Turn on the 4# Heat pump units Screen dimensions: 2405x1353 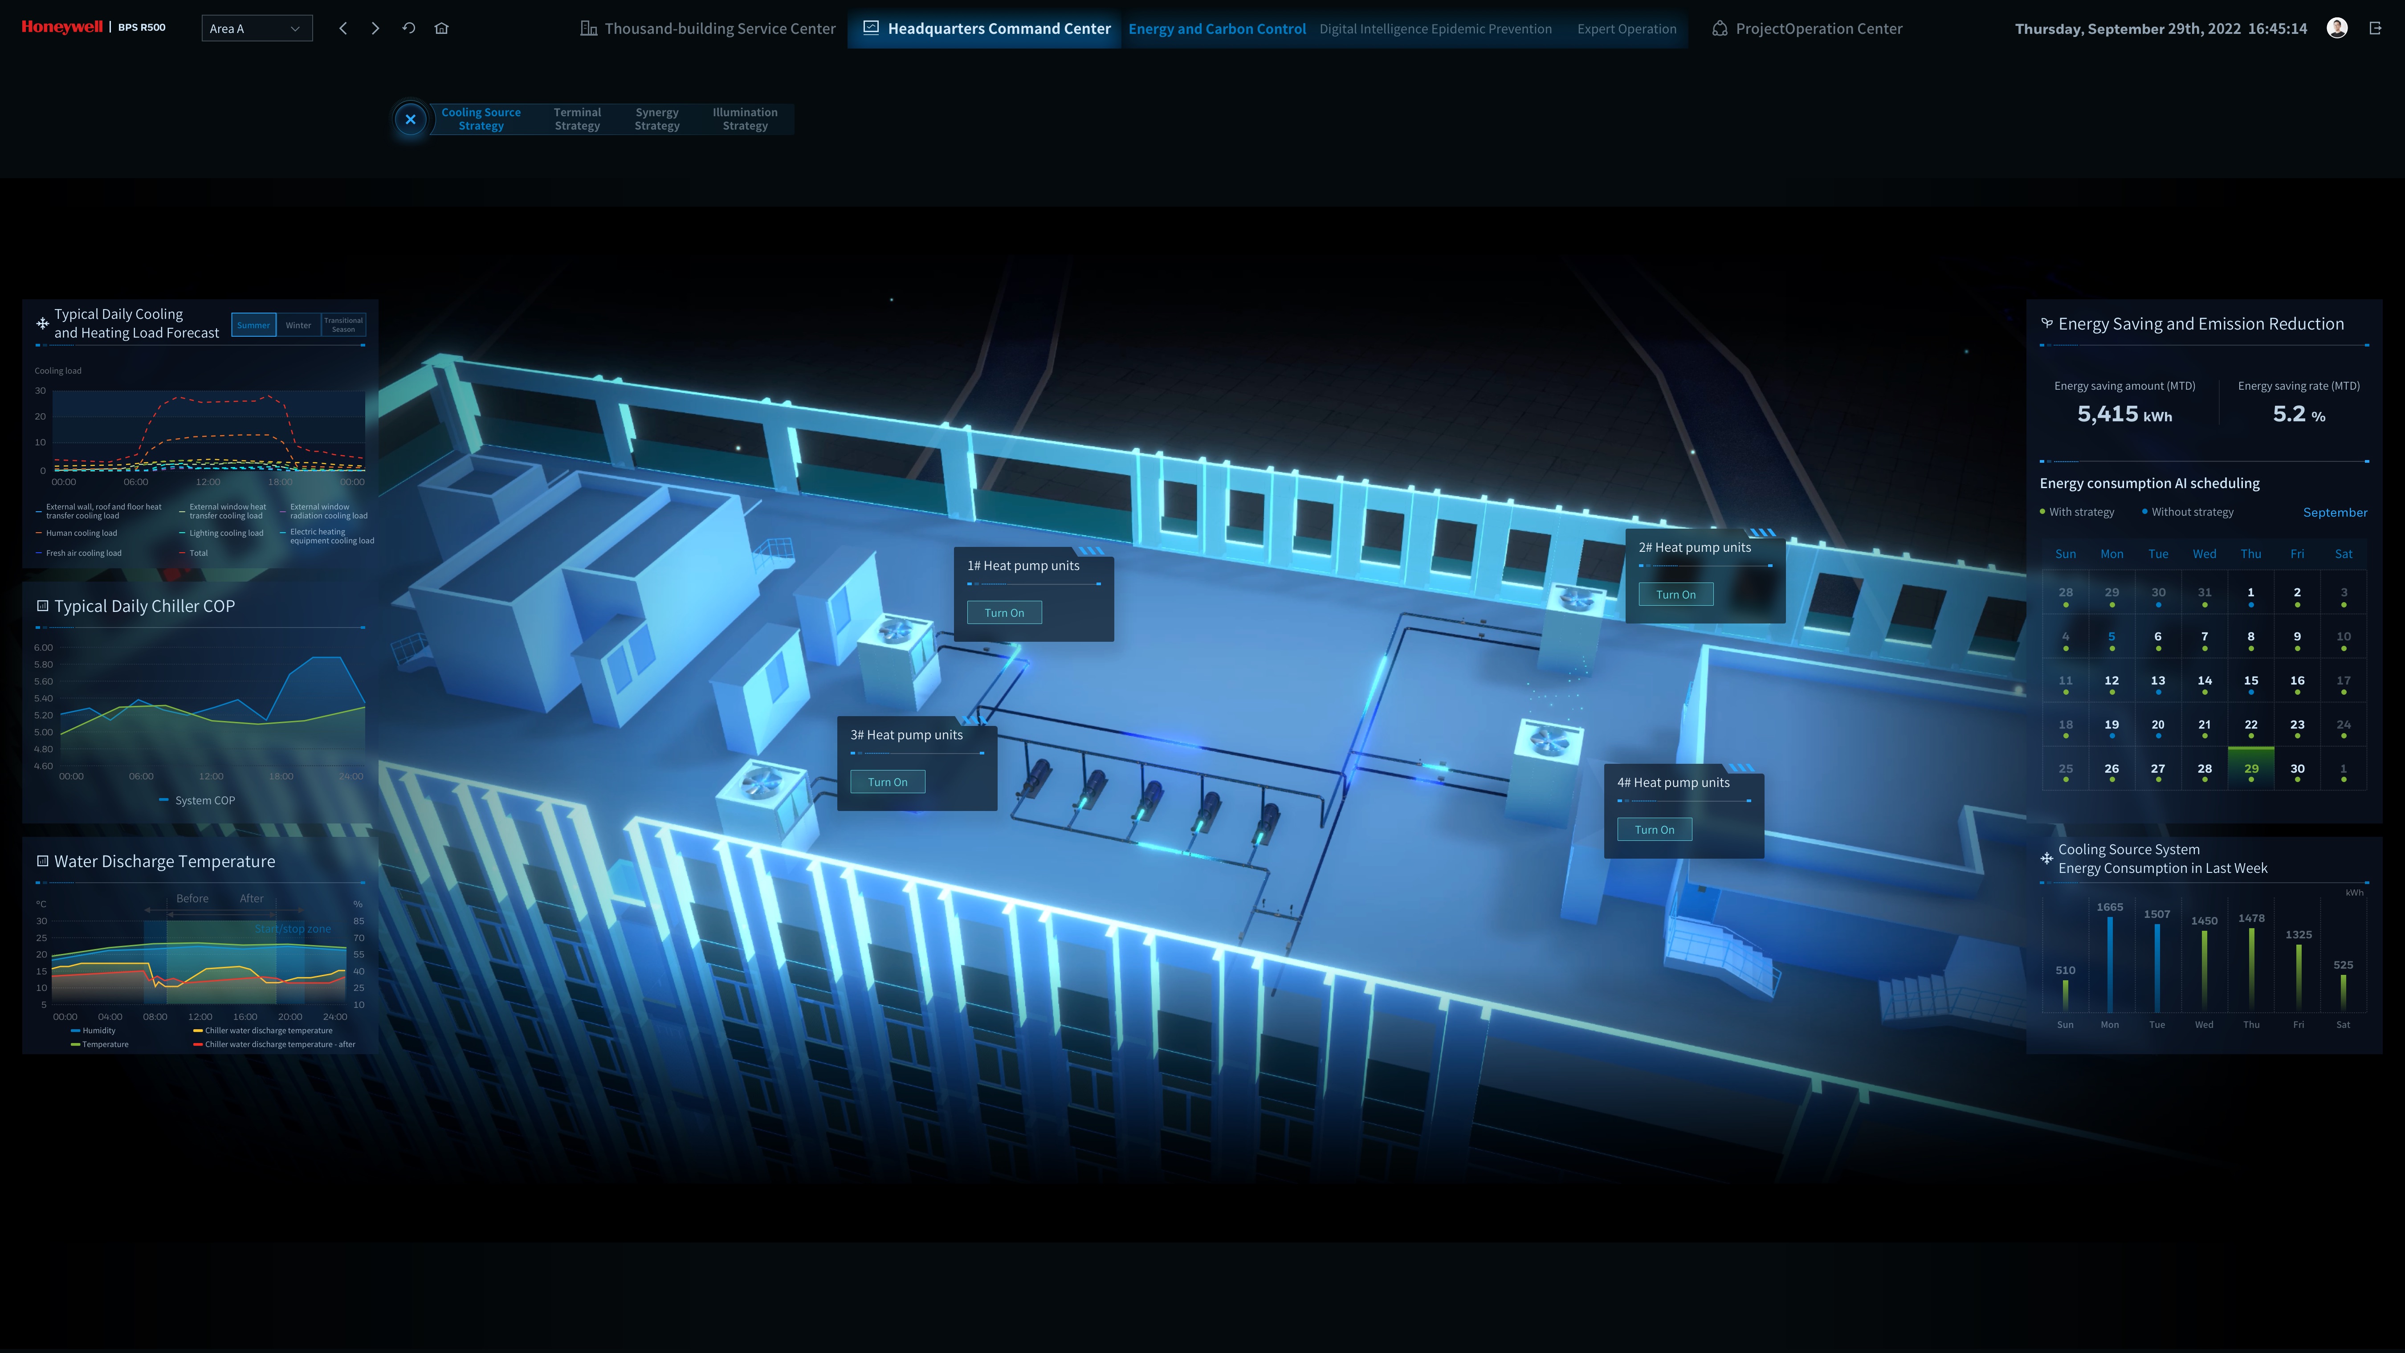click(x=1655, y=829)
